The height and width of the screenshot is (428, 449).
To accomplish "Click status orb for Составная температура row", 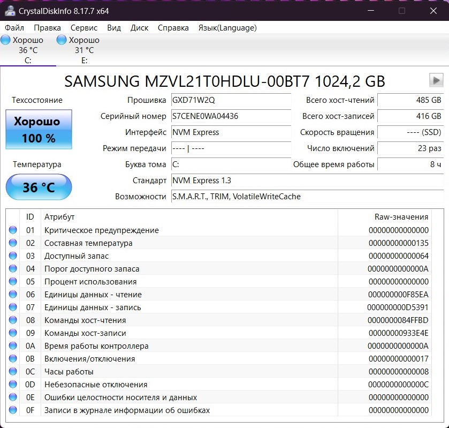I will (x=13, y=243).
